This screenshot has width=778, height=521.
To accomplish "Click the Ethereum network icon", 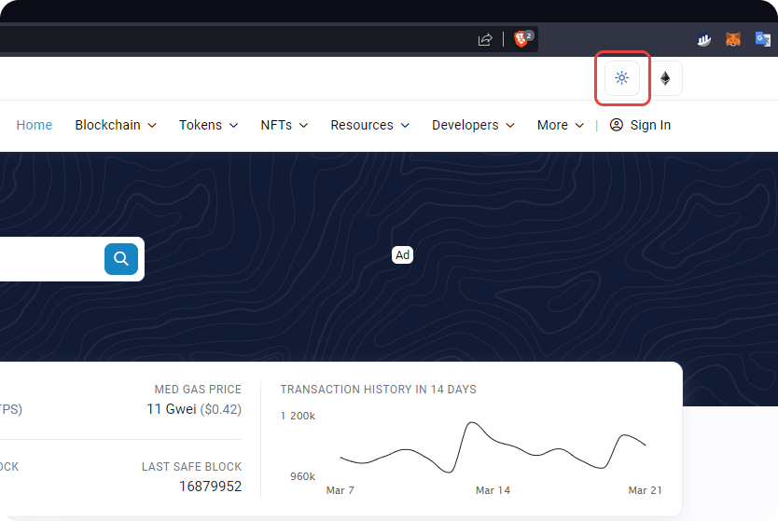I will [665, 78].
